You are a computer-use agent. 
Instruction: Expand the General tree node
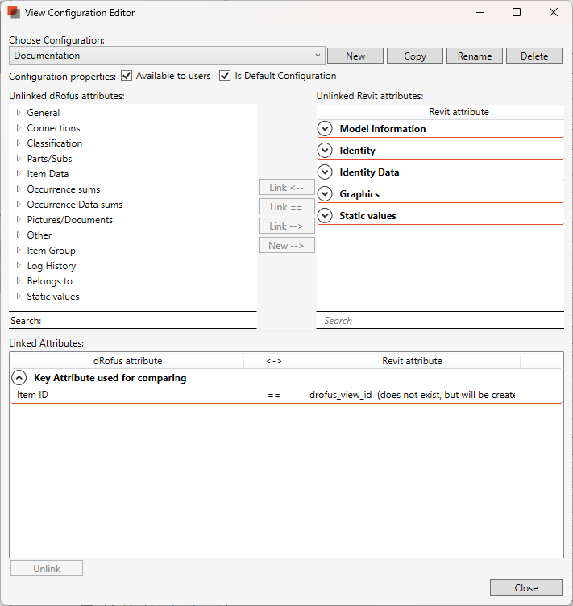click(19, 113)
